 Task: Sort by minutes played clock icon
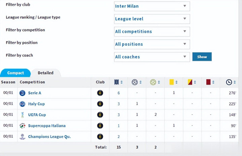point(229,82)
